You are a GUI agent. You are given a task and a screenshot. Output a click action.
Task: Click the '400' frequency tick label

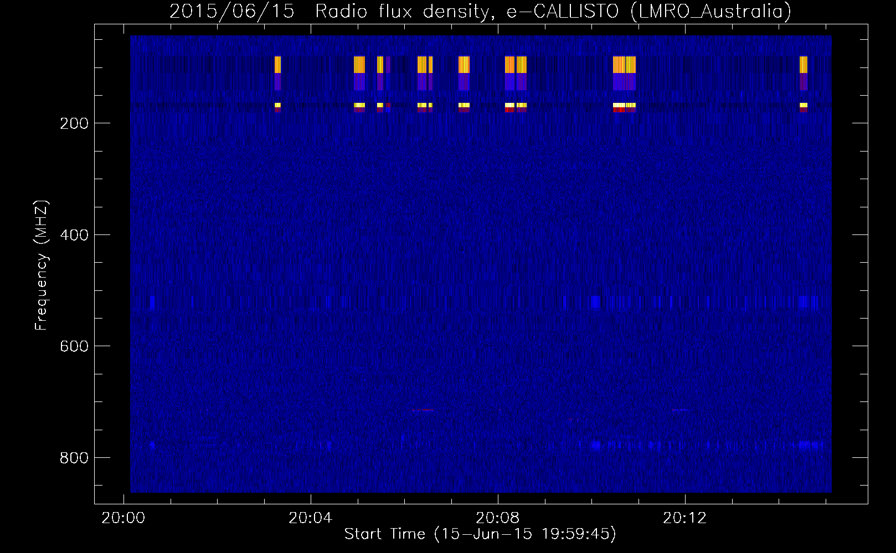[x=74, y=235]
